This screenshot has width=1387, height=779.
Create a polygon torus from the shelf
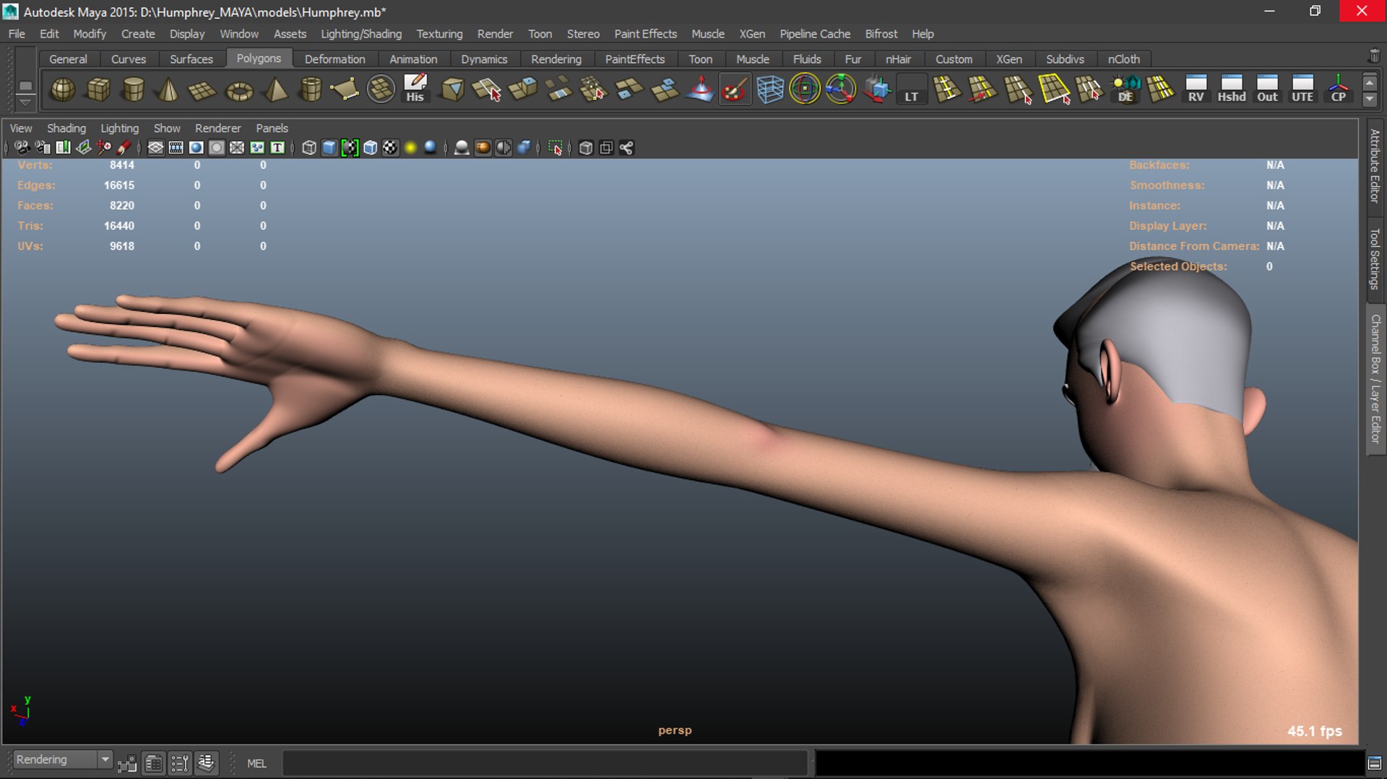click(239, 90)
